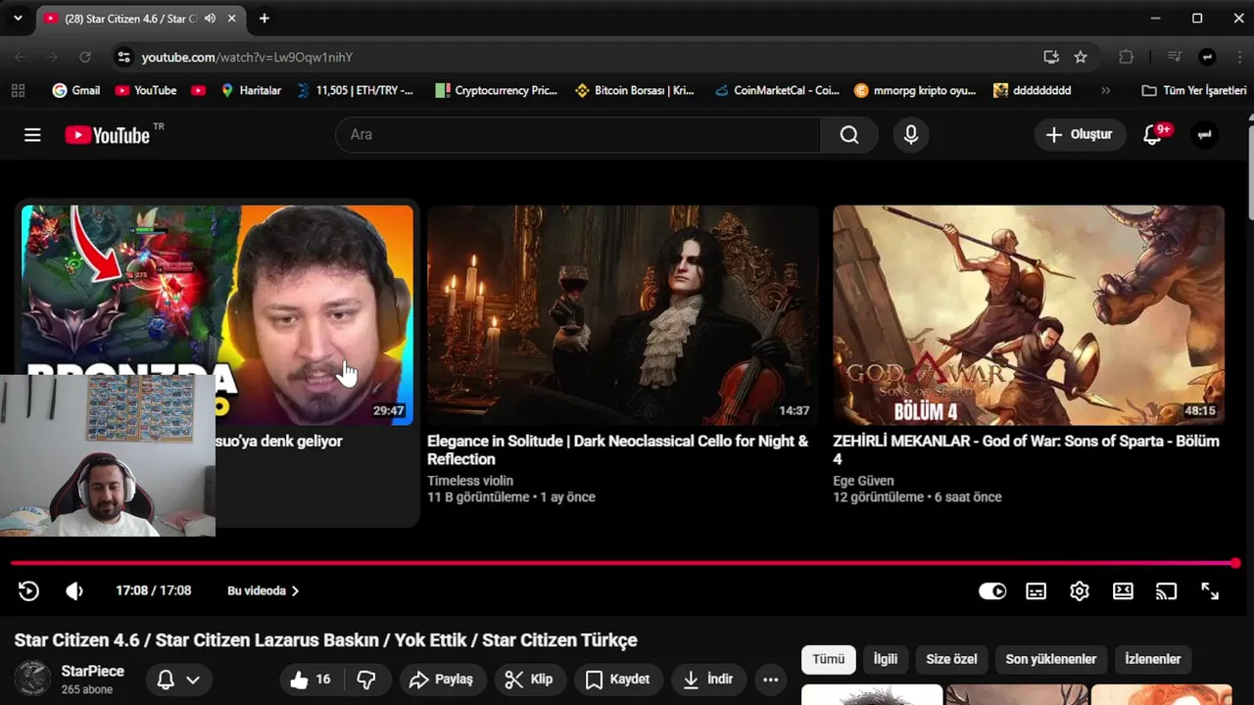Viewport: 1254px width, 705px height.
Task: Select the İlgili filter chip
Action: tap(886, 659)
